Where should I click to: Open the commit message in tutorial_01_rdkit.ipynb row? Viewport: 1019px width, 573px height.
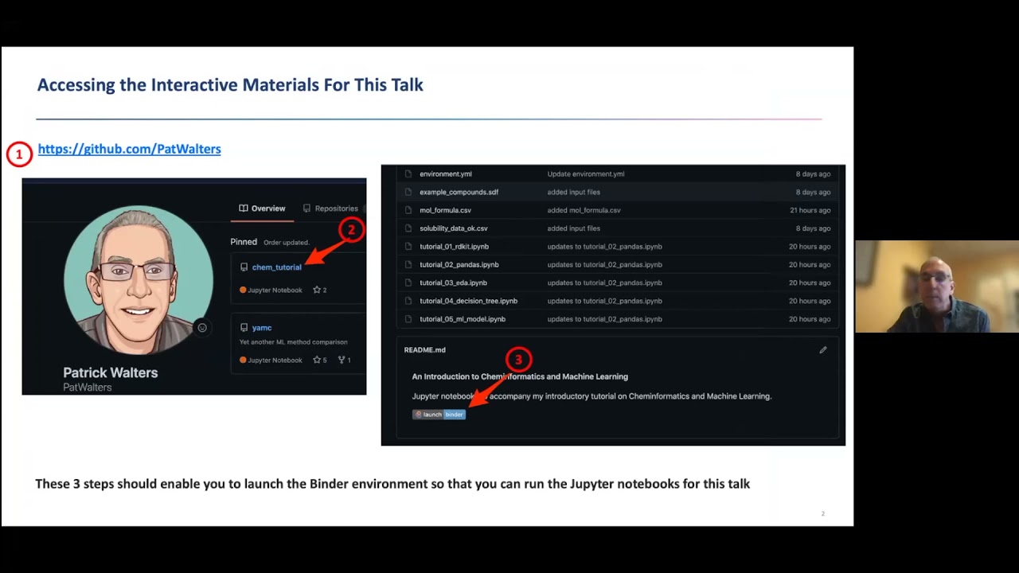[605, 247]
